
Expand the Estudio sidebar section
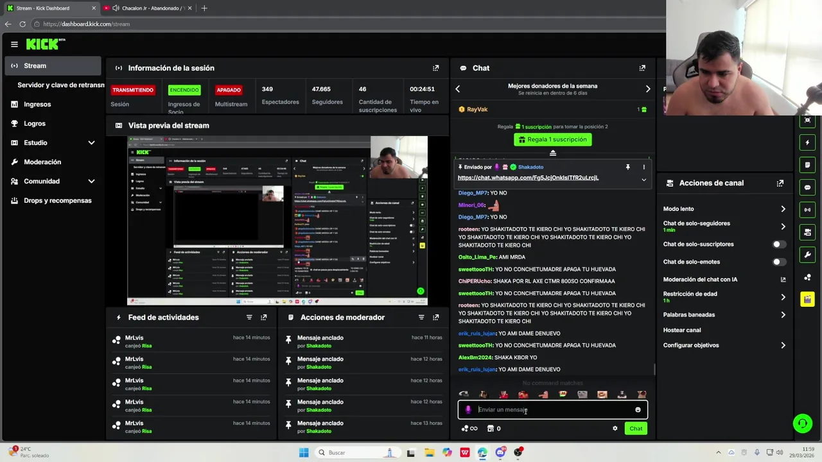point(91,142)
